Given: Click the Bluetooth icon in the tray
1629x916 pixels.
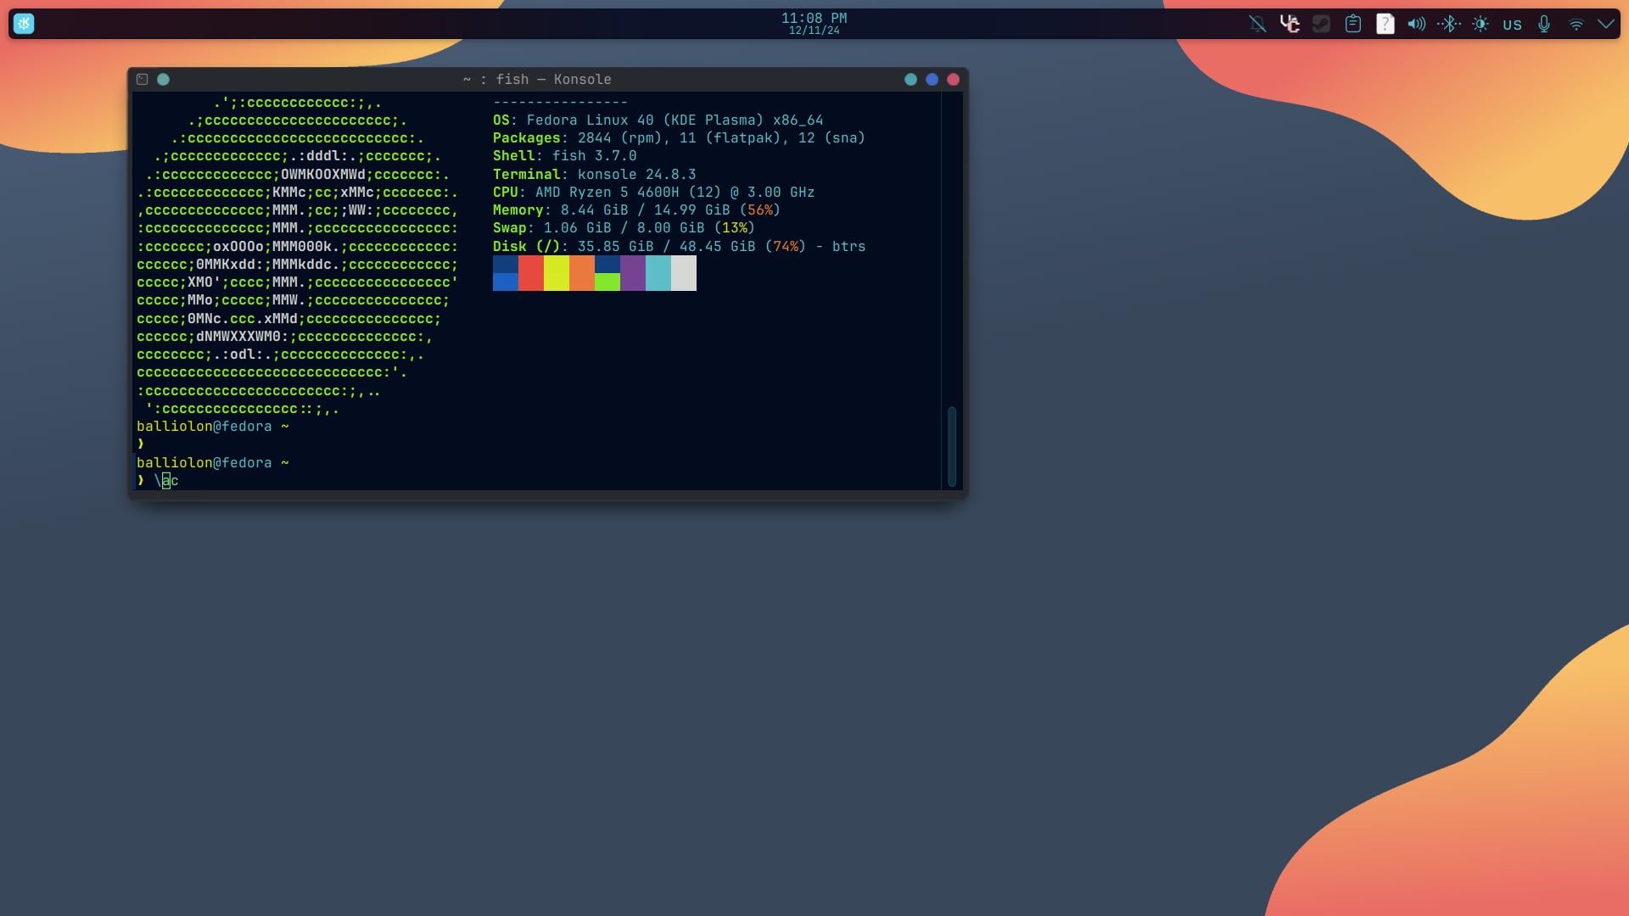Looking at the screenshot, I should pos(1448,24).
